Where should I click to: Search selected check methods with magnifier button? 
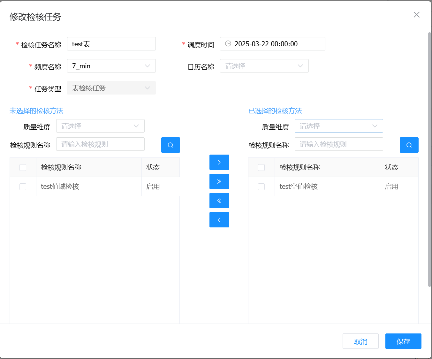point(409,145)
